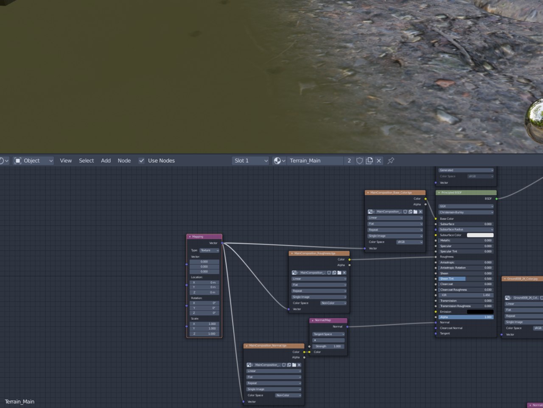Click new image copy icon in Base_Color node

(410, 212)
